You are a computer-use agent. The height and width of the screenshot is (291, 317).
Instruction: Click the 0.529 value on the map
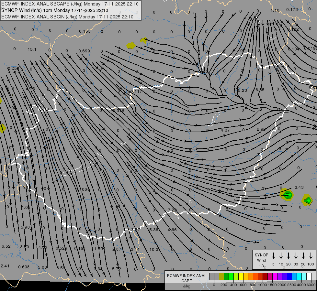[62, 248]
